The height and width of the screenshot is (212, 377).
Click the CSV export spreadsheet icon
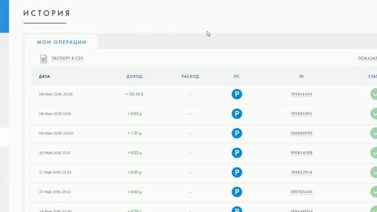coord(44,59)
